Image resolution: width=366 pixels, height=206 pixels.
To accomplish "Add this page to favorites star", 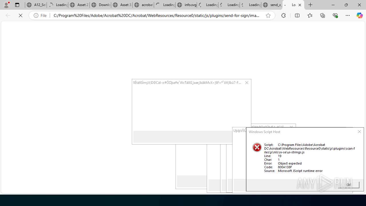I will [x=268, y=16].
